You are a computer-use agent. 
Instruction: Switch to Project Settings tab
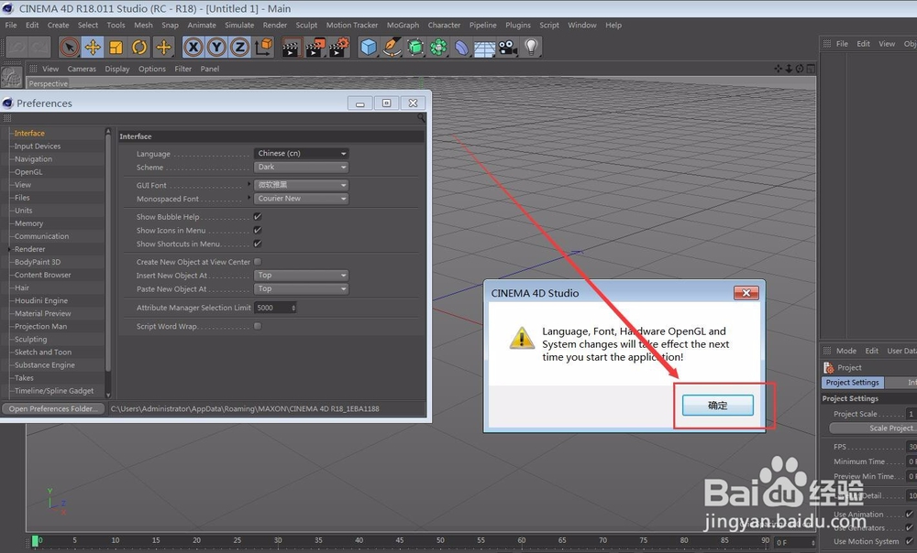(x=852, y=383)
